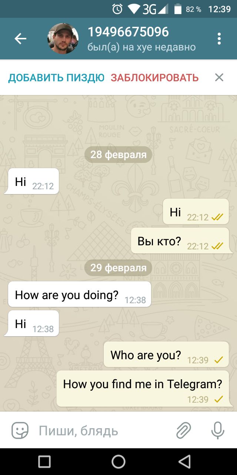This screenshot has height=475, width=237.
Task: Tap the 29 февраля date label
Action: point(118,268)
